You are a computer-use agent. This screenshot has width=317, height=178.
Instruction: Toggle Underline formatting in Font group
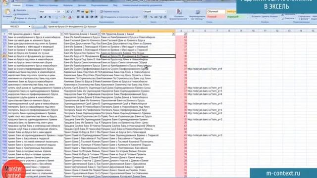[50, 17]
